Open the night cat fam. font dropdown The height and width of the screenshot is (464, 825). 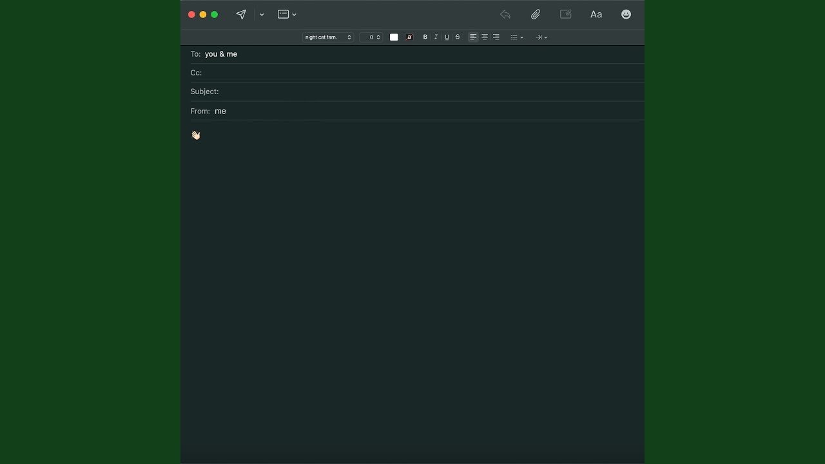point(328,37)
